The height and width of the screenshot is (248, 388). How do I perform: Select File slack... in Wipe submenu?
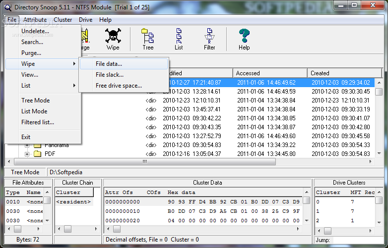pyautogui.click(x=124, y=75)
